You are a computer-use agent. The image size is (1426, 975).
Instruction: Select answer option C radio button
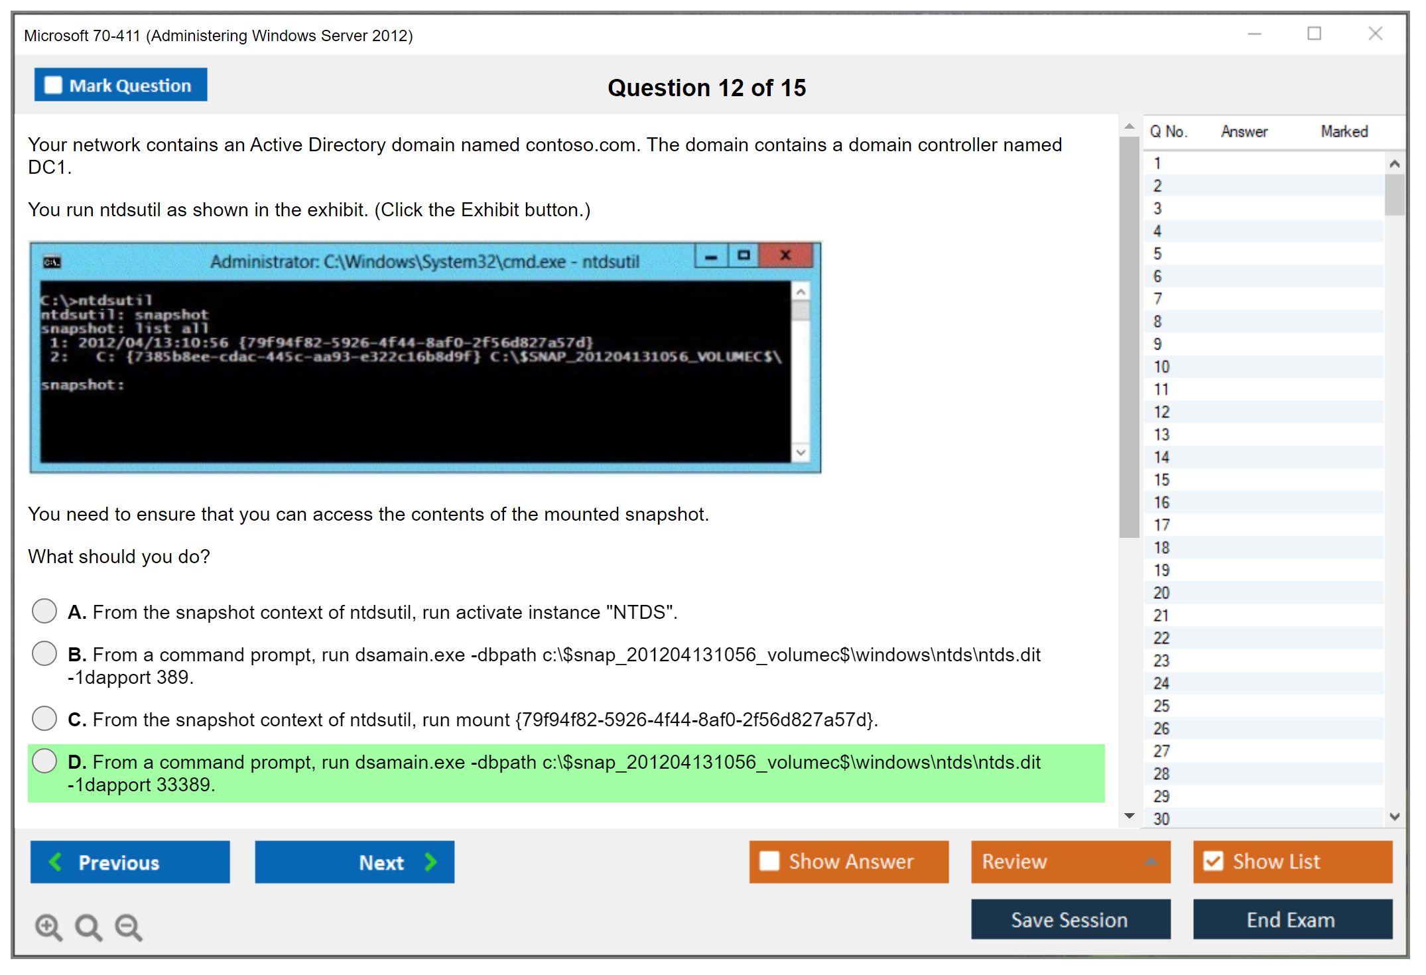44,718
